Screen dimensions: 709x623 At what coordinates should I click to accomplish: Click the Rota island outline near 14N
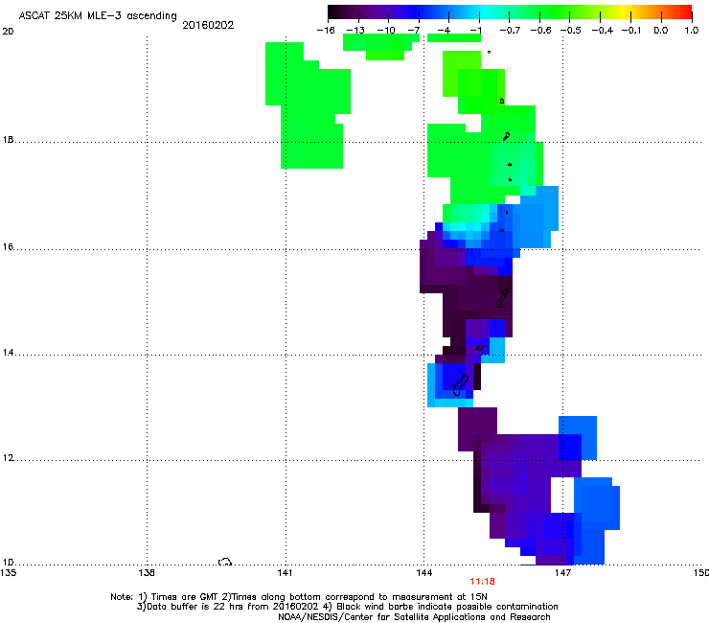(480, 348)
